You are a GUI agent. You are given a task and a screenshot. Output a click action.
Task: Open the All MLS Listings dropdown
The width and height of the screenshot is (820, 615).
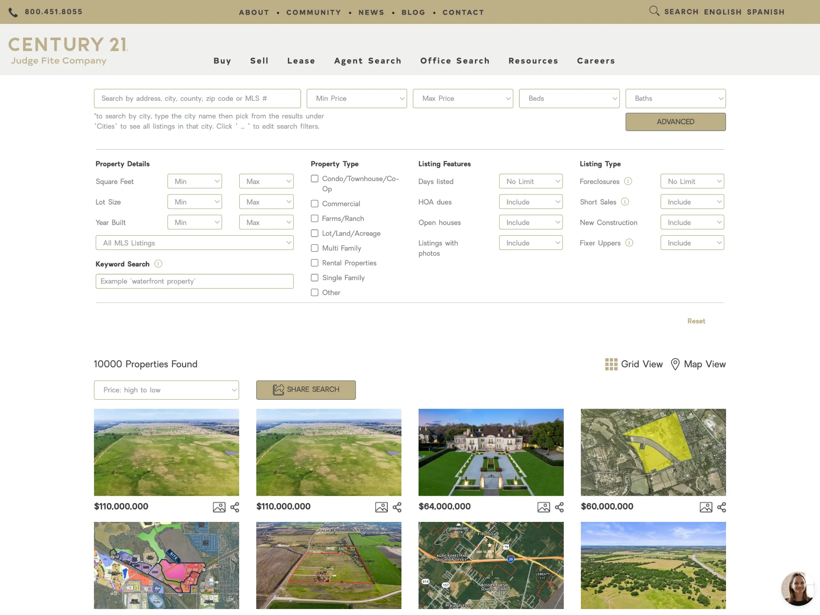(x=194, y=243)
